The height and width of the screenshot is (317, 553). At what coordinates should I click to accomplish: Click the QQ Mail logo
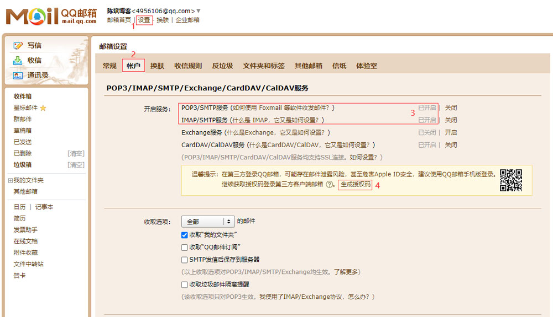point(51,16)
